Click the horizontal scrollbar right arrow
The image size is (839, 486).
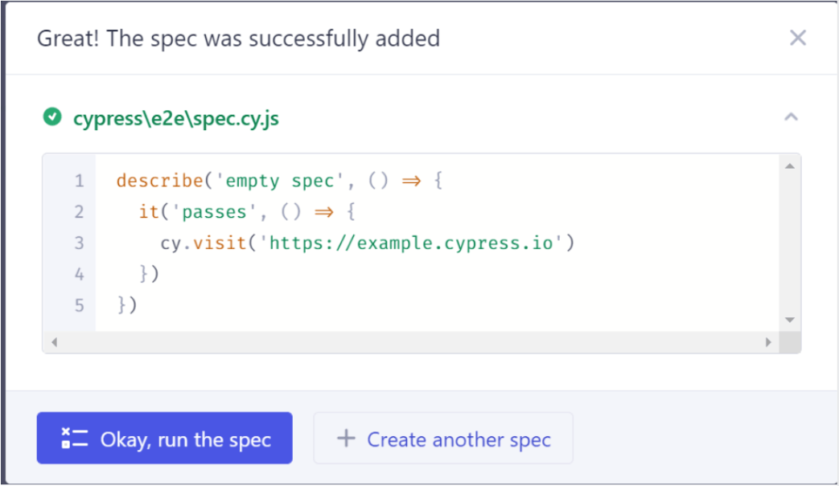pos(768,342)
